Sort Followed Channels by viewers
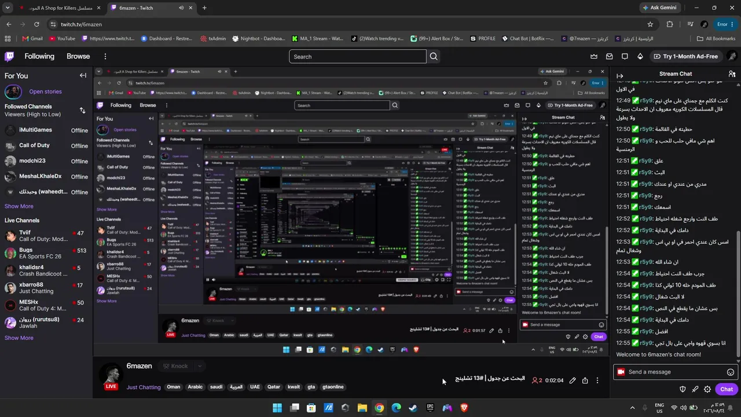This screenshot has width=741, height=417. [82, 110]
